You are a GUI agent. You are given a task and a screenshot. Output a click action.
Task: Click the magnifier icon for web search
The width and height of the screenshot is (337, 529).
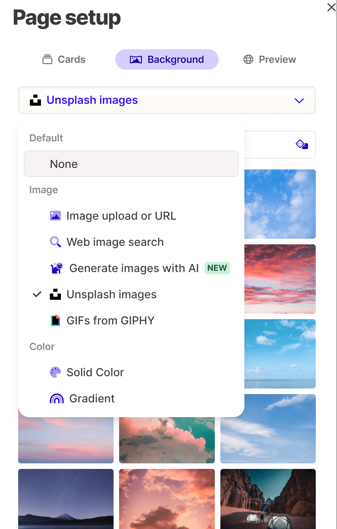click(x=55, y=242)
